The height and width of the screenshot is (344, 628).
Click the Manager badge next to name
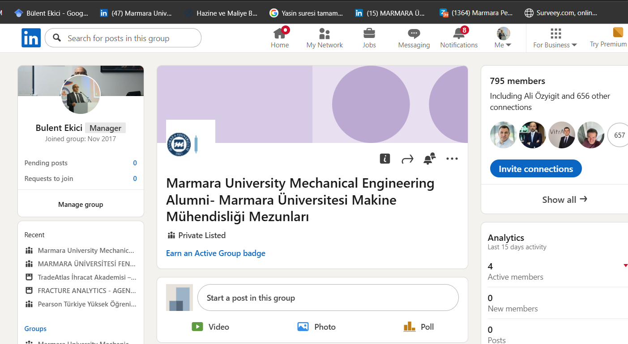[x=105, y=128]
